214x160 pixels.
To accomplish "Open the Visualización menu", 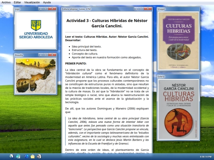I will [x=32, y=2].
